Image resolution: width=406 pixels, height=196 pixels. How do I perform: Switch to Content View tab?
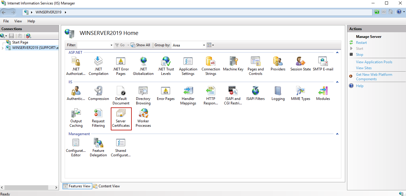pos(106,186)
